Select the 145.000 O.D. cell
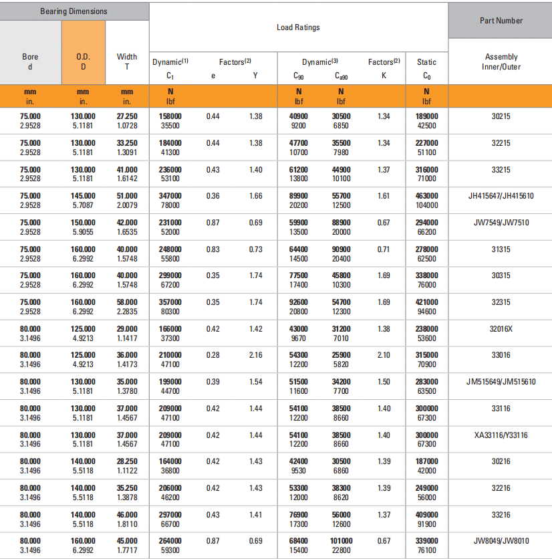 (83, 196)
